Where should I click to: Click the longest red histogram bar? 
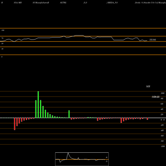point(15,124)
